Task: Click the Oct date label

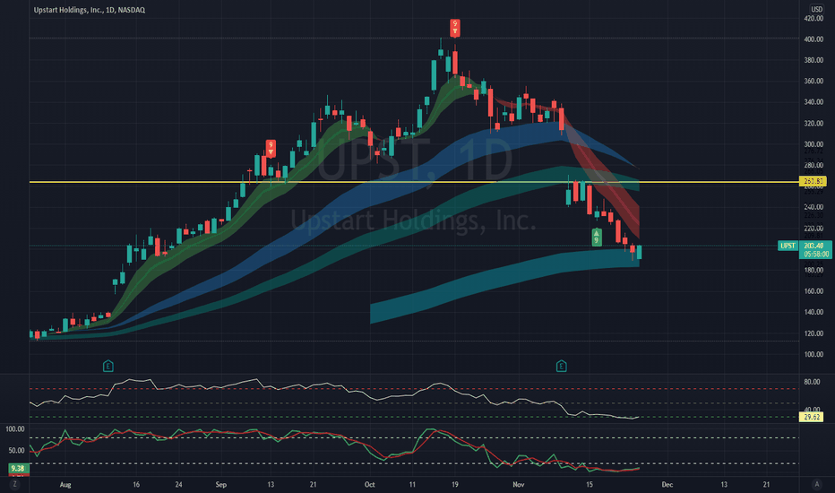Action: click(x=370, y=484)
